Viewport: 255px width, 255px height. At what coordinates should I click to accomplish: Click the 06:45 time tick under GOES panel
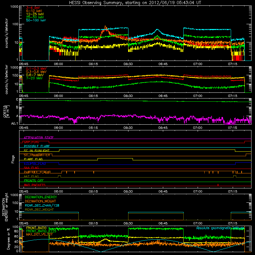tap(163, 128)
